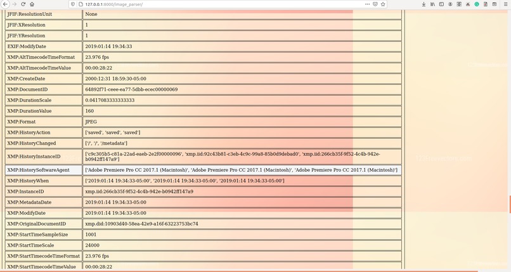This screenshot has width=511, height=272.
Task: Click the XMP:HistoryChanged value cell
Action: 242,143
